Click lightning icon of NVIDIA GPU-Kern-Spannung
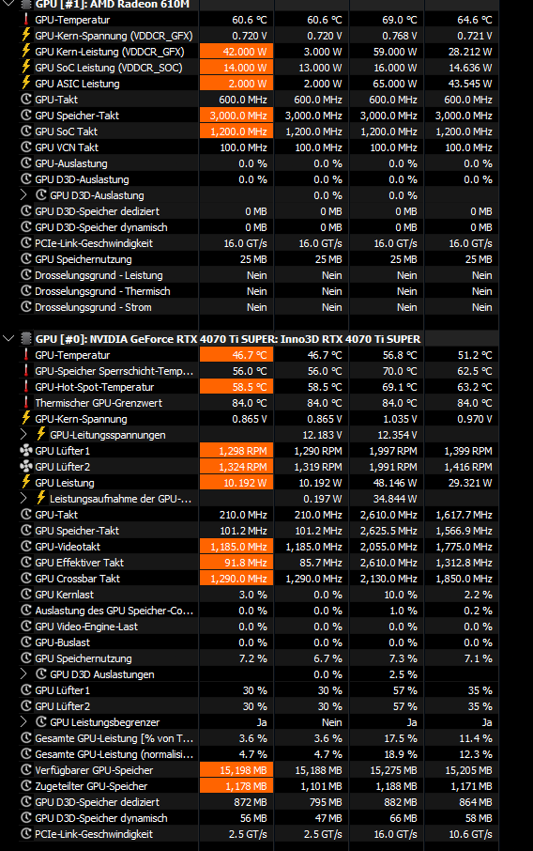The image size is (533, 851). point(25,418)
